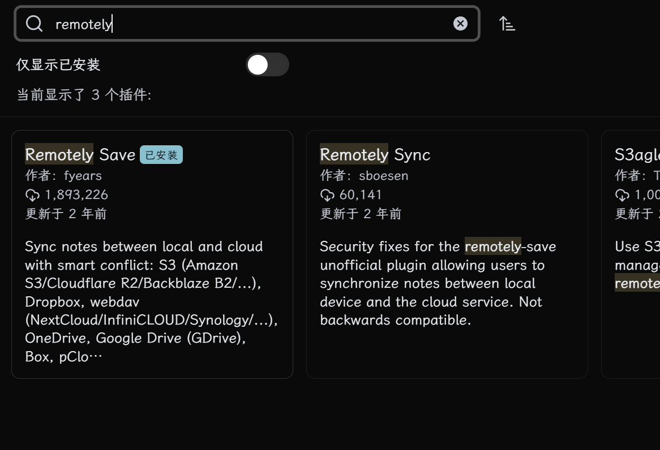Click the download icon on Remotely Sync
The height and width of the screenshot is (450, 660).
pos(327,195)
